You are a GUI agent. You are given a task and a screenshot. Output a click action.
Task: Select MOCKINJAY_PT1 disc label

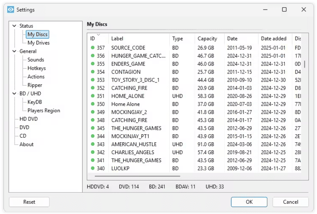(x=130, y=136)
